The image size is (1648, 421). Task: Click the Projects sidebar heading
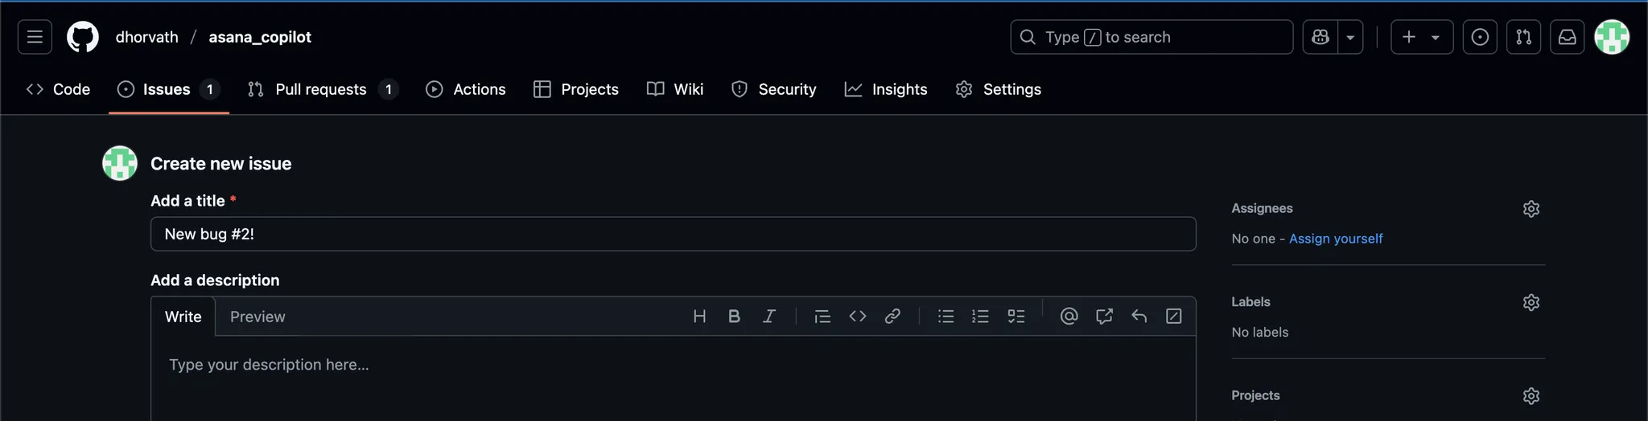tap(1255, 395)
